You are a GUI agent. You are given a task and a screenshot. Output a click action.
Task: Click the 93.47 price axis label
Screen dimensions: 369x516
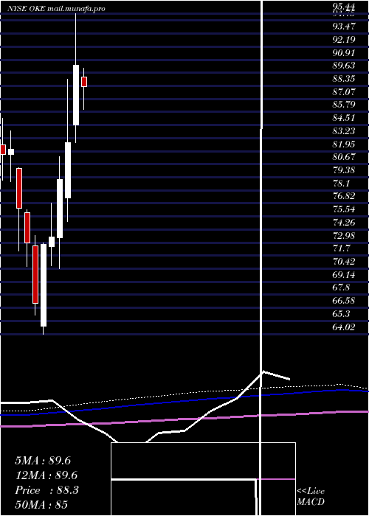(x=344, y=27)
